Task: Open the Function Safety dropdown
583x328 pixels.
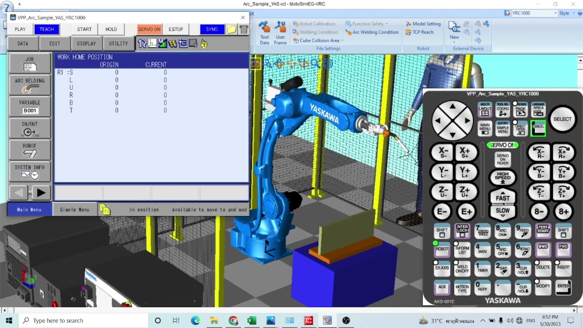Action: click(367, 24)
